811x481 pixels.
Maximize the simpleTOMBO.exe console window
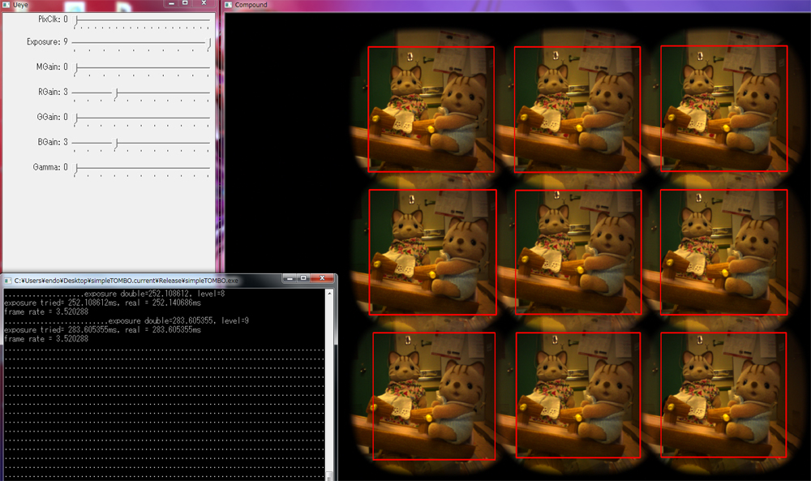pos(303,278)
